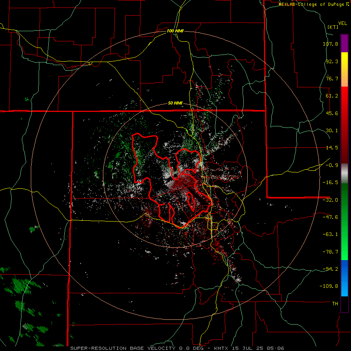Click the -16.5 velocity scale value
The image size is (351, 351).
330,183
